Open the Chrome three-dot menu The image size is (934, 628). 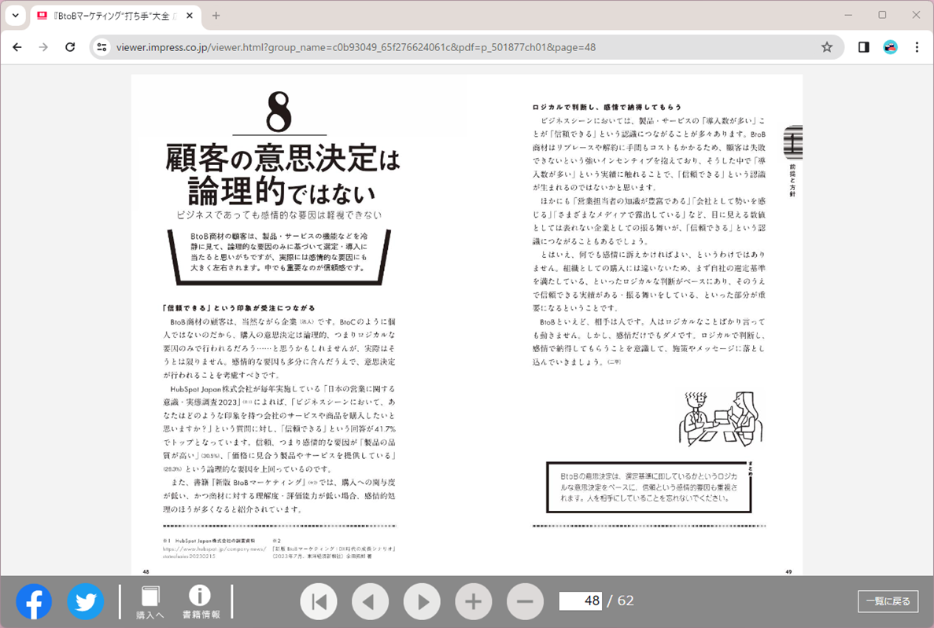916,47
